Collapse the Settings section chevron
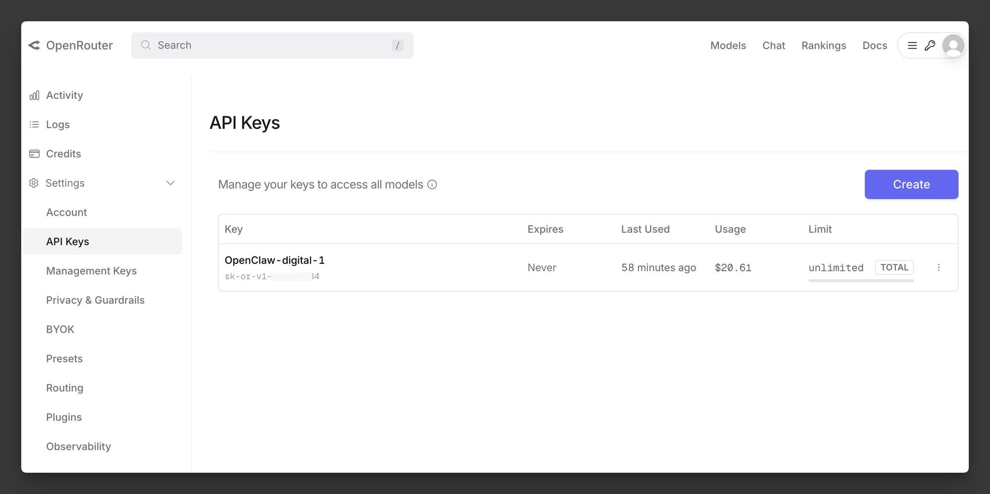 click(170, 183)
